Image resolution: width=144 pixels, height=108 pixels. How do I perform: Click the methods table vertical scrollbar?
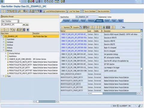coord(141,62)
